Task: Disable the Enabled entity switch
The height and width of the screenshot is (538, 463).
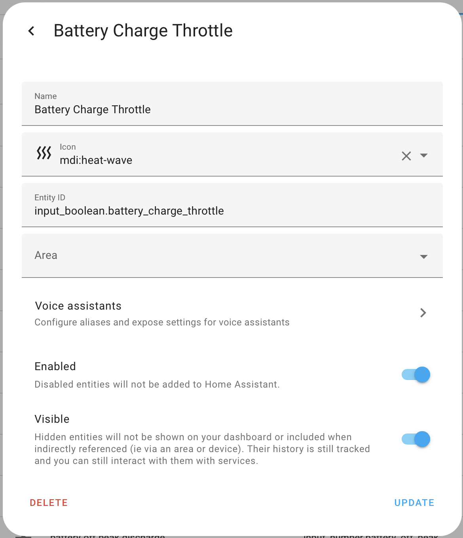Action: click(x=416, y=375)
